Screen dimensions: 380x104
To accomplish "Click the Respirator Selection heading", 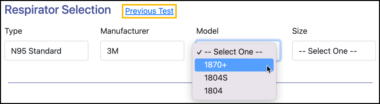I will coord(58,10).
